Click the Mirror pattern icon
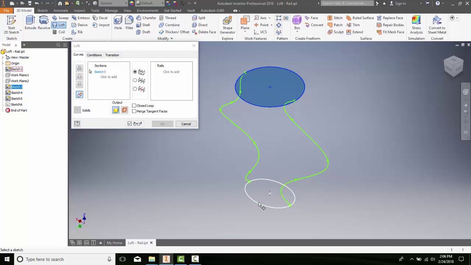This screenshot has height=265, width=471. [x=286, y=18]
